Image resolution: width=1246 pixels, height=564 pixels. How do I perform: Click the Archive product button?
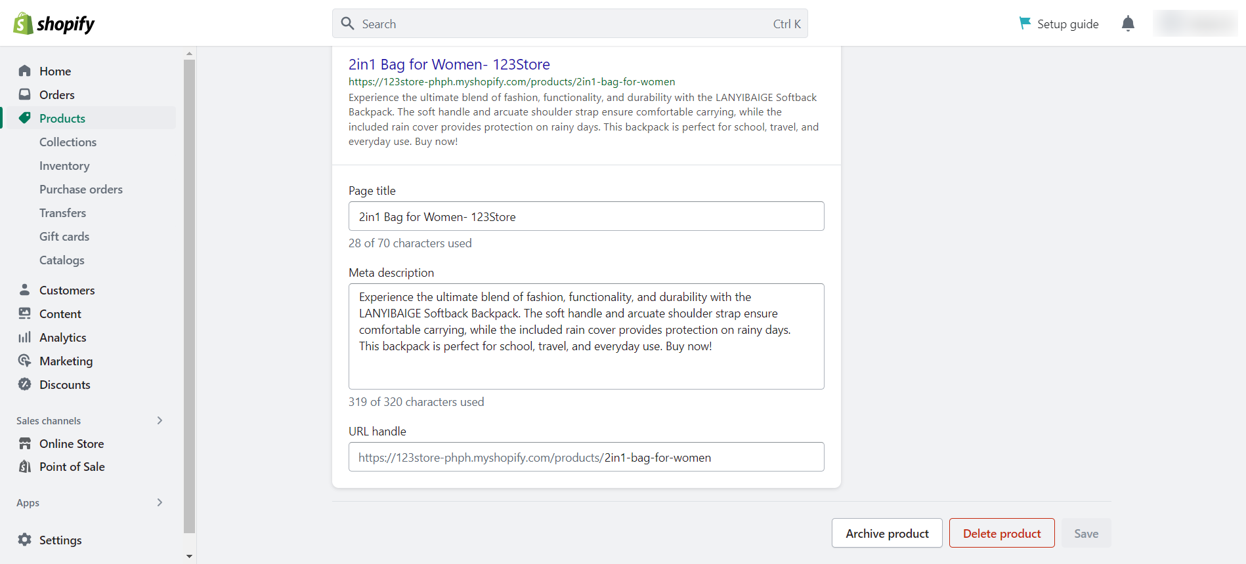tap(887, 533)
